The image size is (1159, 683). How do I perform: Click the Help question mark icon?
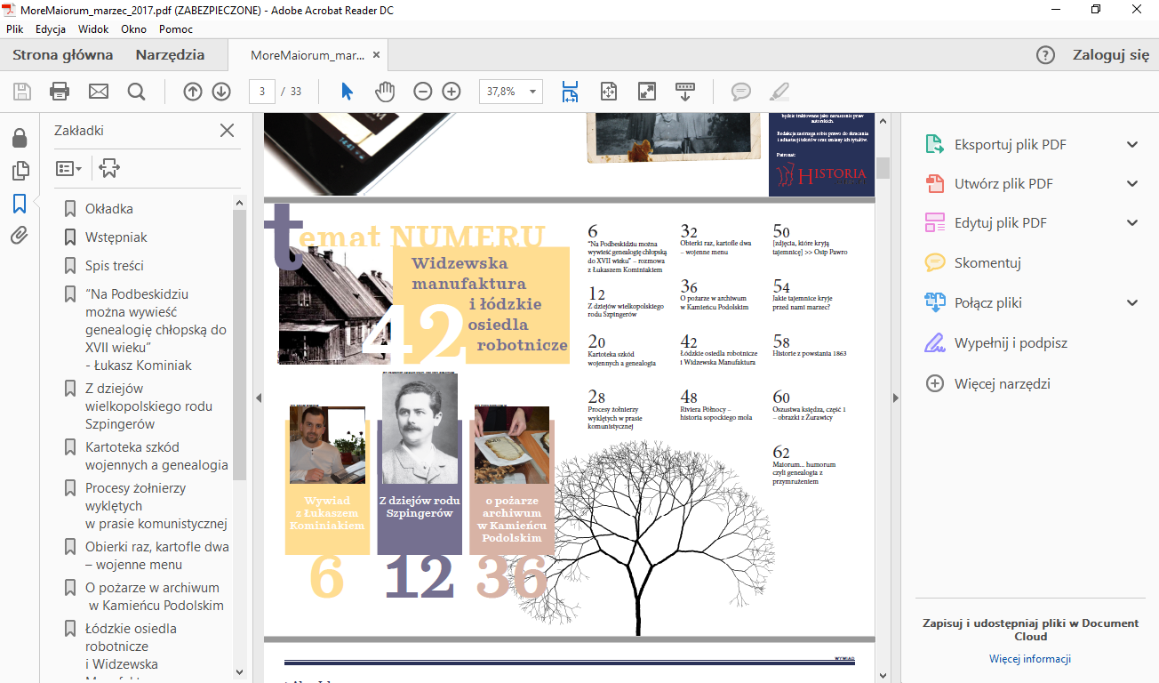(x=1045, y=55)
